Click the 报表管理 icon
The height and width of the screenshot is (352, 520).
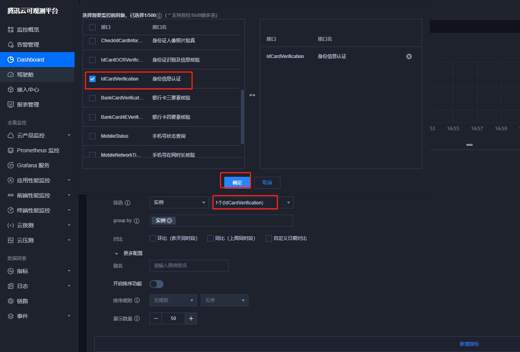click(11, 105)
